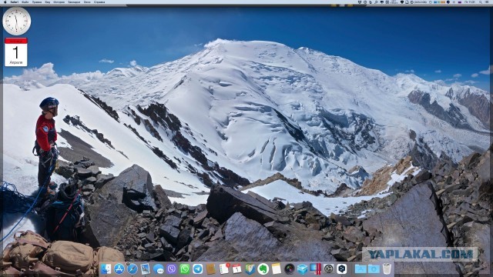
Task: Open the Applications folder stack in dock
Action: point(361,269)
